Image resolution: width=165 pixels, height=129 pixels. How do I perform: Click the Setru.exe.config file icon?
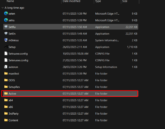(6, 54)
